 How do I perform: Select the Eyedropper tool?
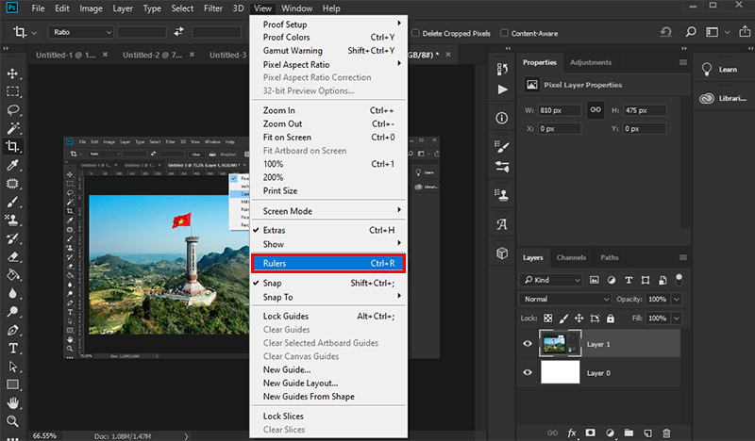[12, 165]
